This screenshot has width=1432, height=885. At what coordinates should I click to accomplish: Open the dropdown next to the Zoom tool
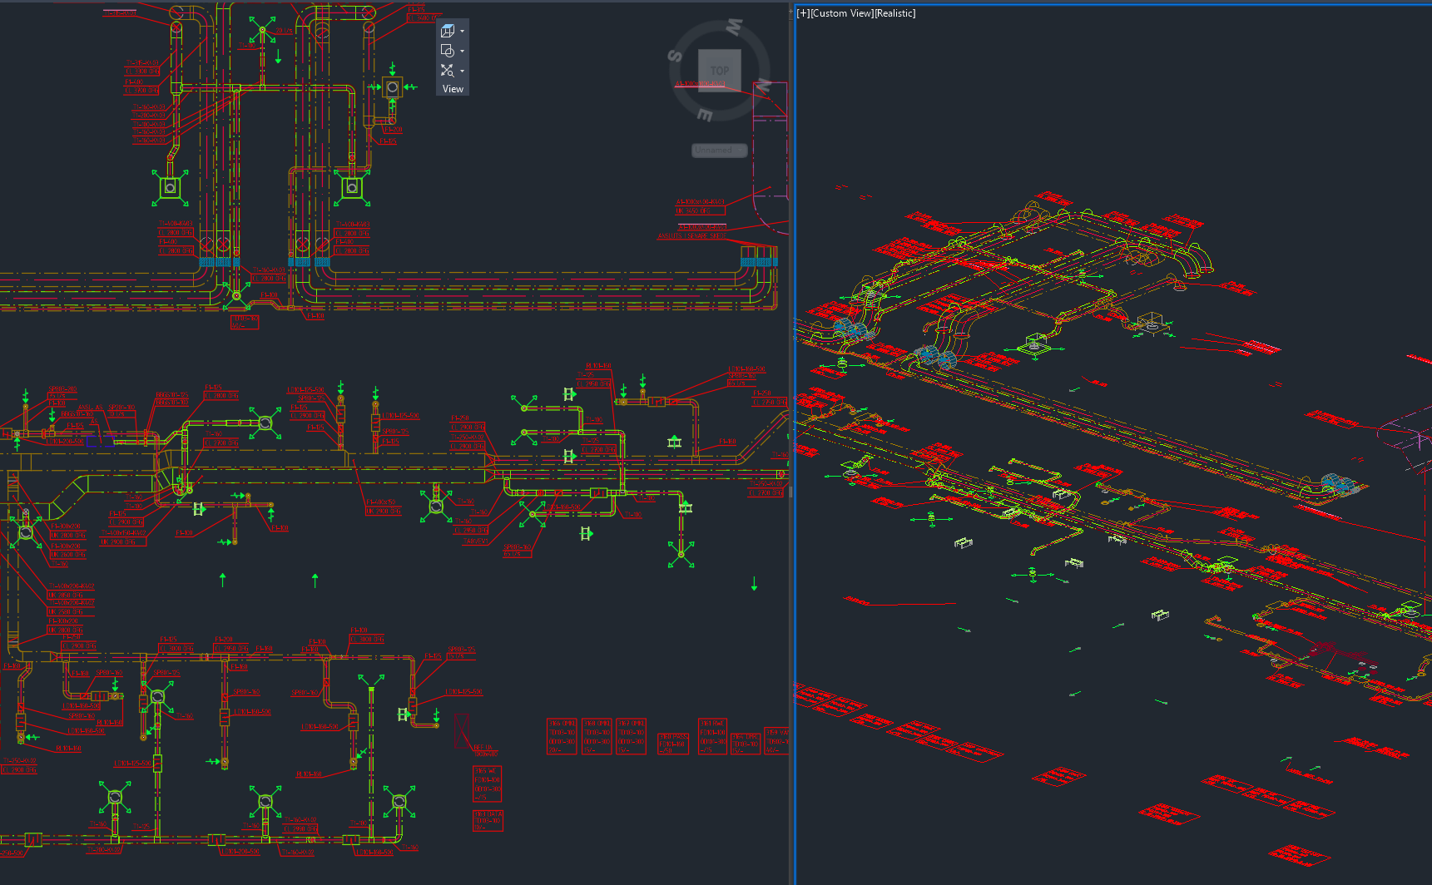(x=462, y=70)
